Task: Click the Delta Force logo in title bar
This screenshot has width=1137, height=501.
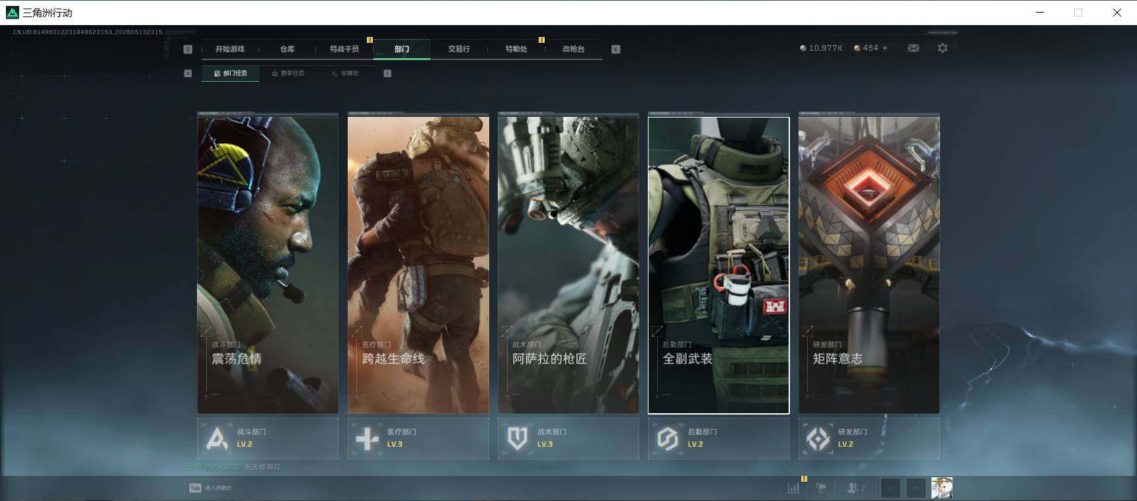Action: pyautogui.click(x=12, y=13)
